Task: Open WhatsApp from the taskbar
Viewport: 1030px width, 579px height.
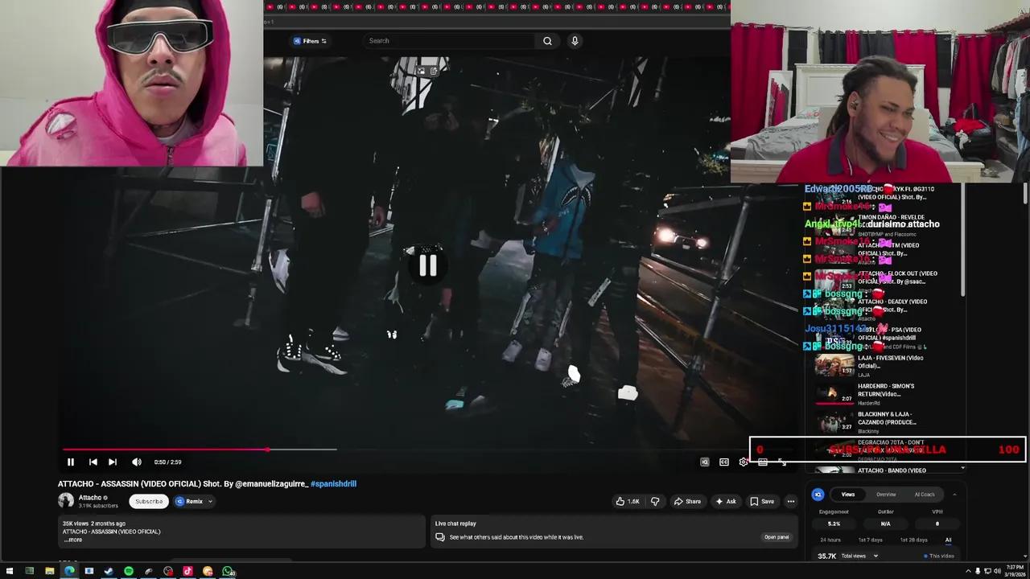Action: tap(228, 572)
